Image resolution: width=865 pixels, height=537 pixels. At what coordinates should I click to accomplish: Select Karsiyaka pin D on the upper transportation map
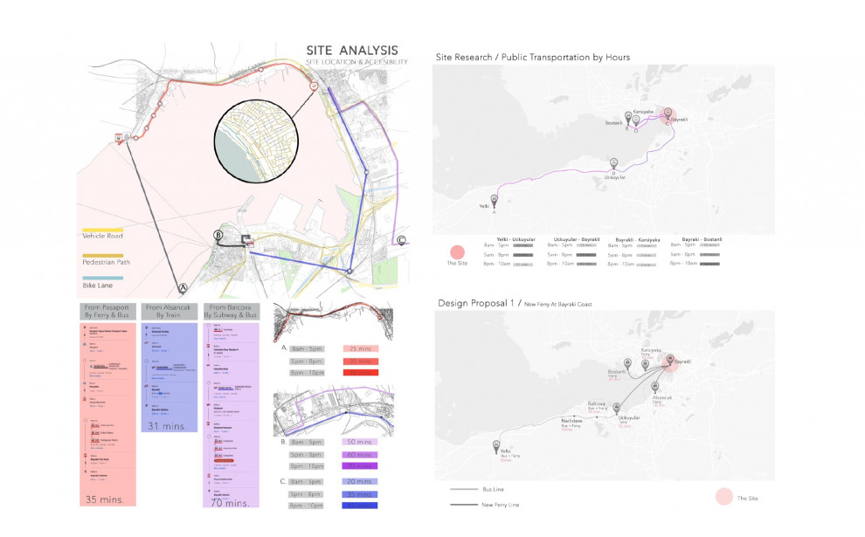[636, 120]
